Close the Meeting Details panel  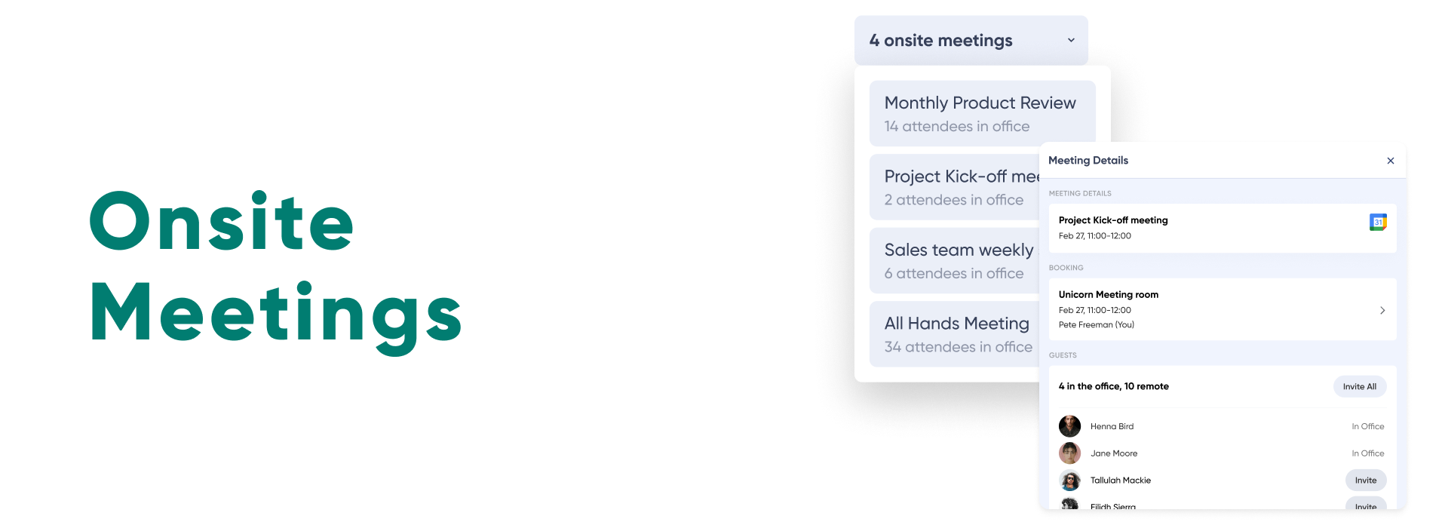[1390, 161]
